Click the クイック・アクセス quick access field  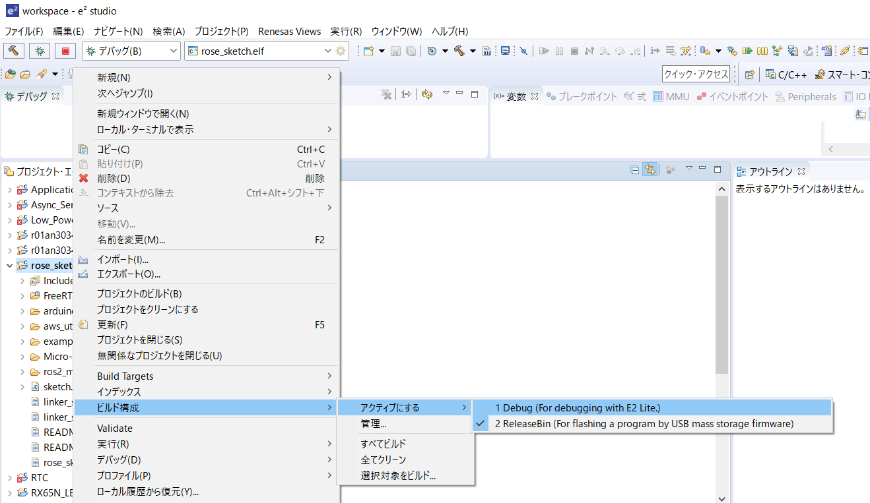point(696,74)
